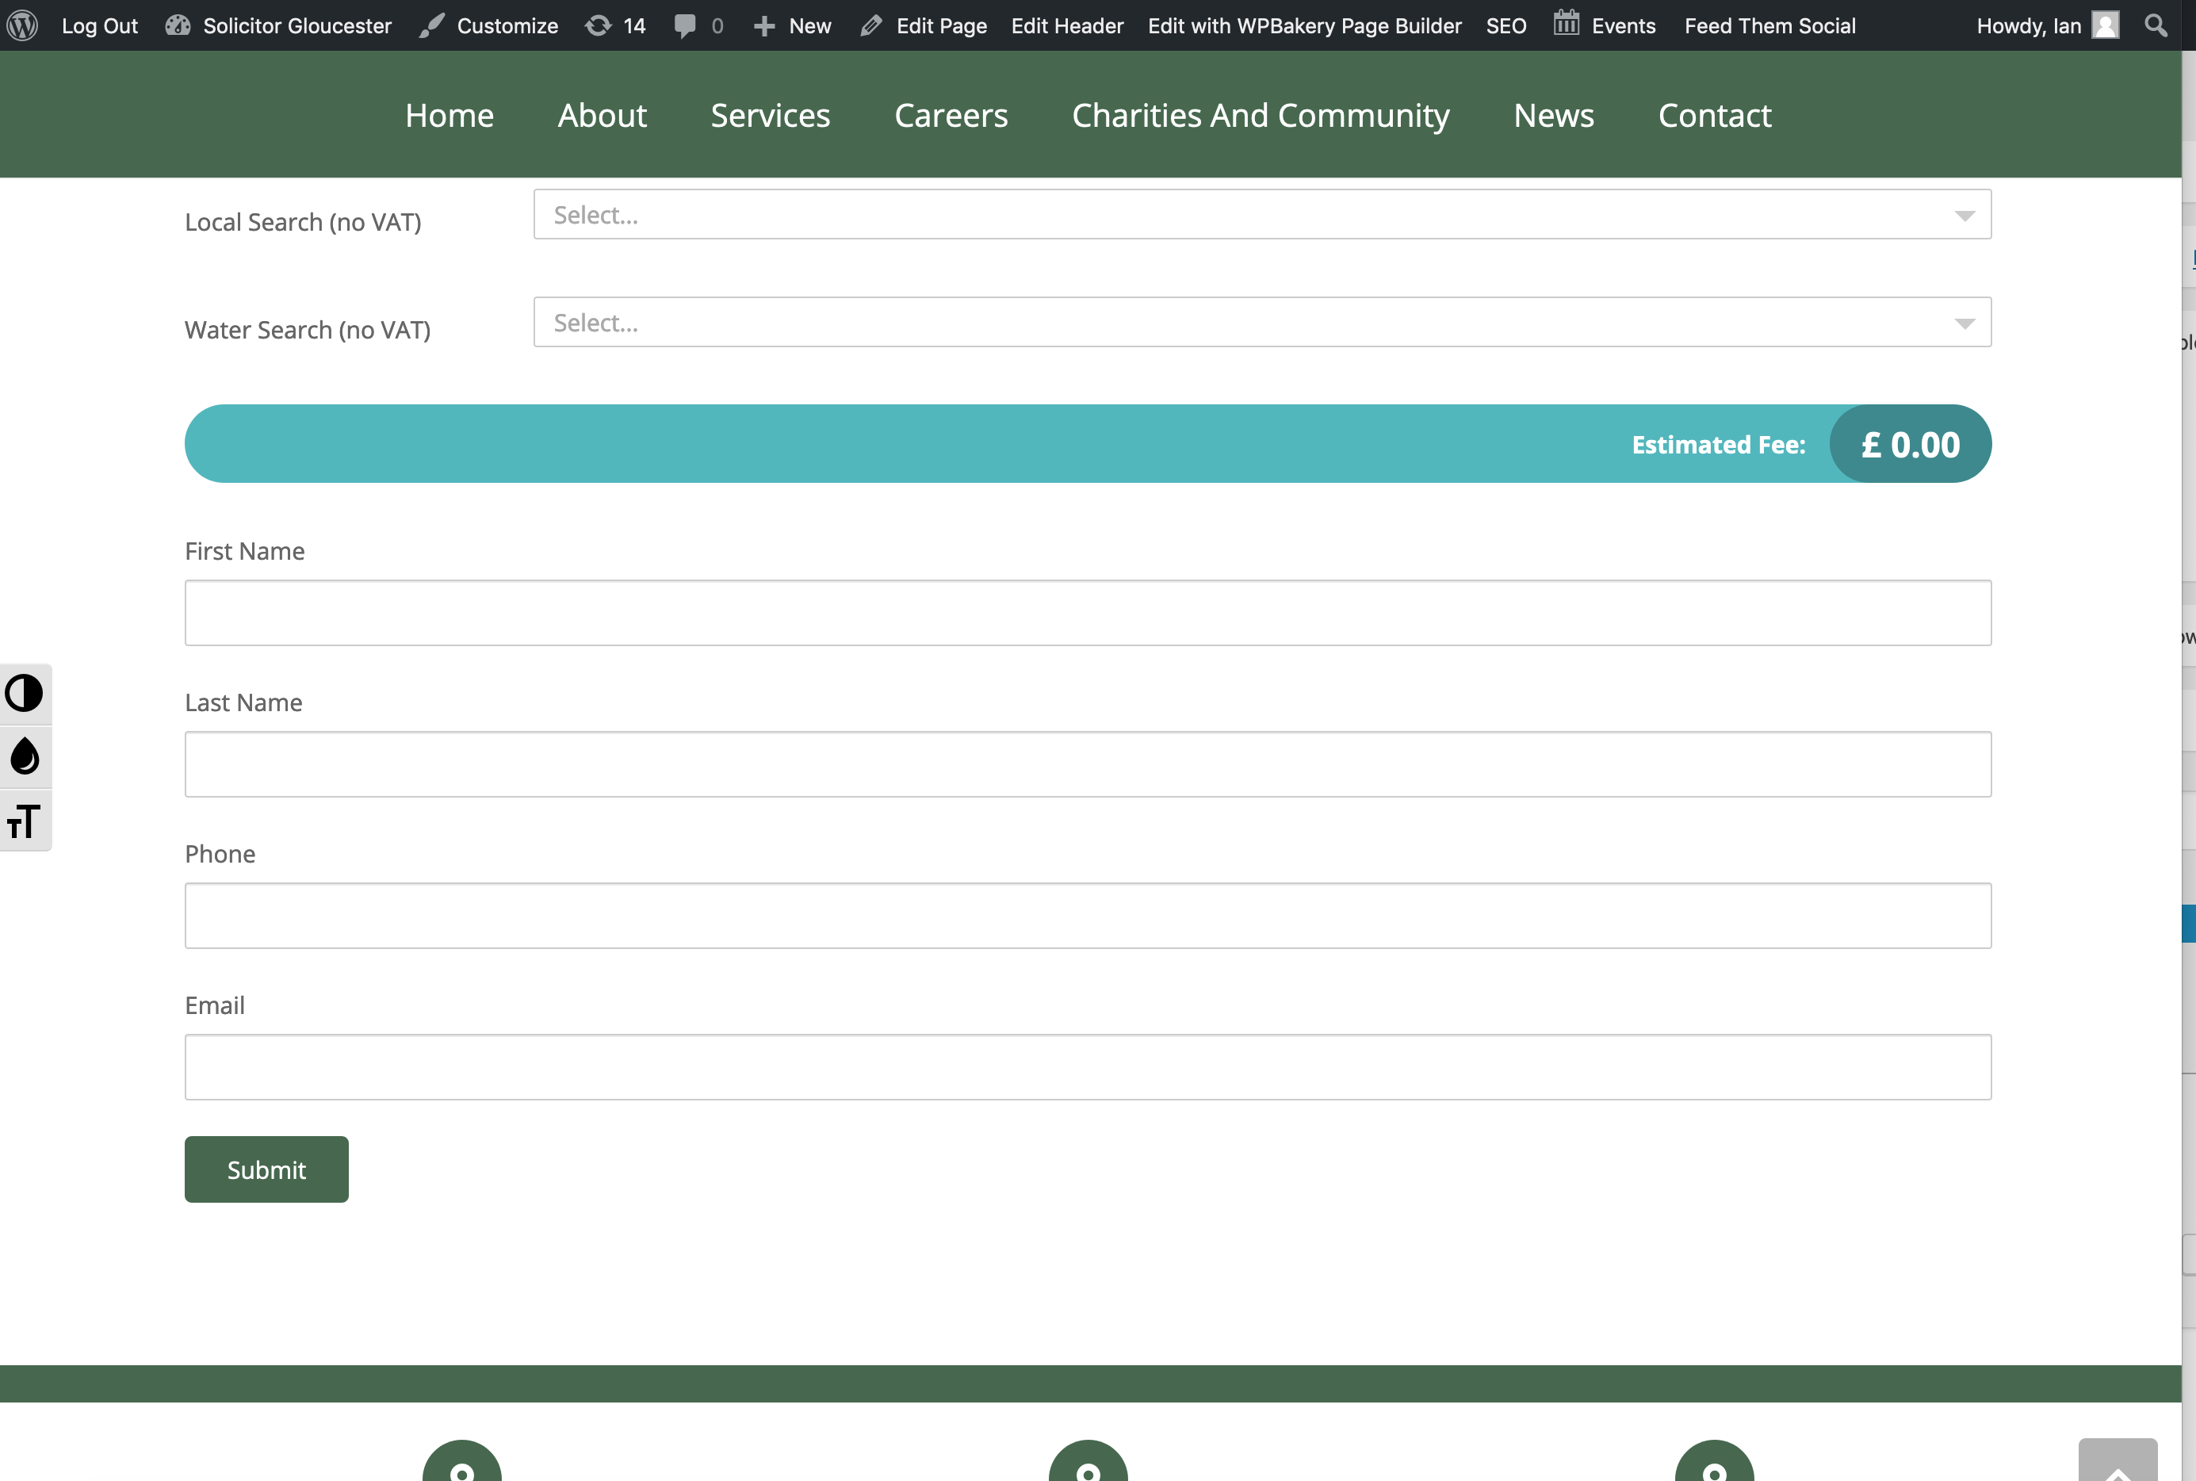Click Feed Them Social link

pos(1770,25)
